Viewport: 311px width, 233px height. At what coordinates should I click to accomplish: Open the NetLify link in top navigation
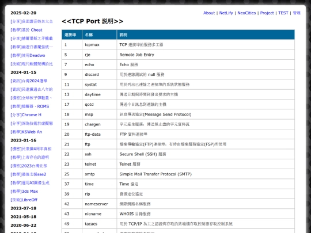[226, 13]
